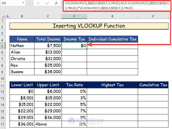Select the $15,000 upper limit cell
Viewport: 172px width, 129px height.
click(48, 98)
